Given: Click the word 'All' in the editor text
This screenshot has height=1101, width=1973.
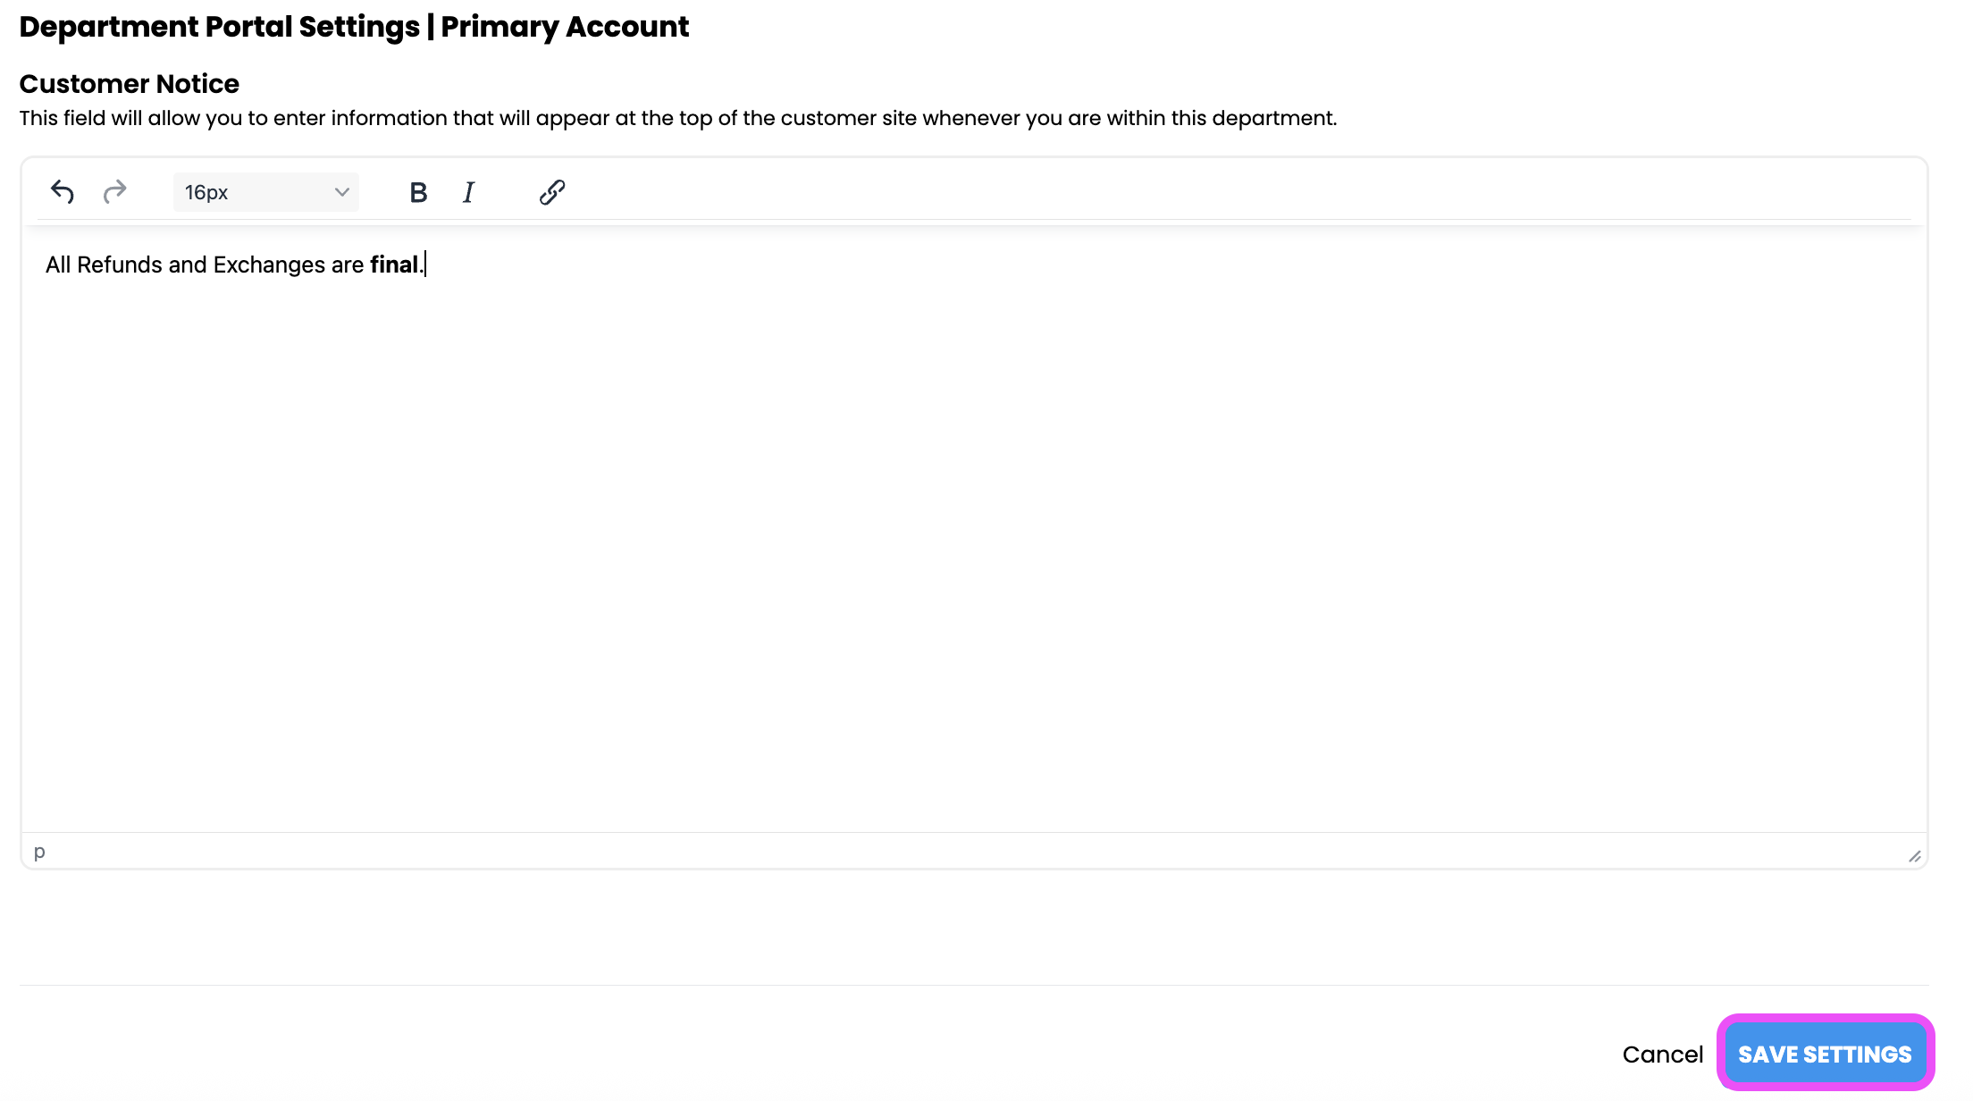Looking at the screenshot, I should 57,265.
